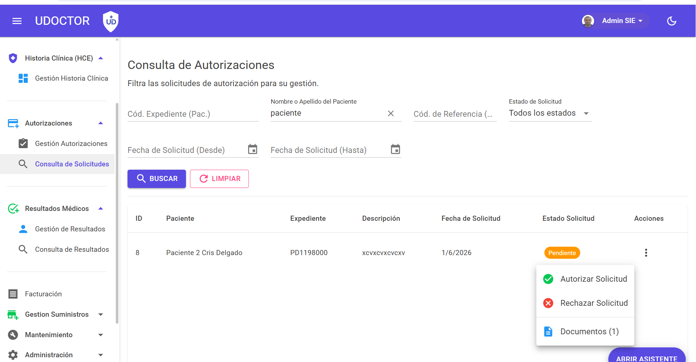Click the Gestión de Resultados person icon
The image size is (696, 362).
pyautogui.click(x=23, y=229)
